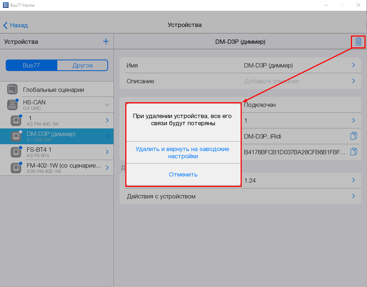Screen dimensions: 367x287
Task: Click the trash delete device icon
Action: coord(358,42)
